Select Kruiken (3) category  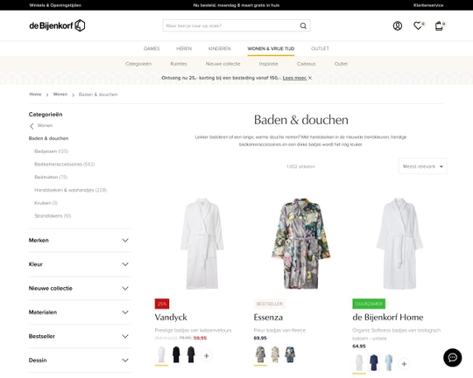pos(46,203)
